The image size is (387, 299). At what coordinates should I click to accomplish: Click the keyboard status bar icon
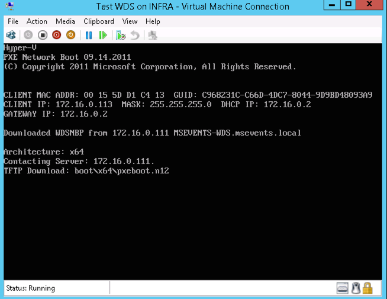[x=343, y=288]
